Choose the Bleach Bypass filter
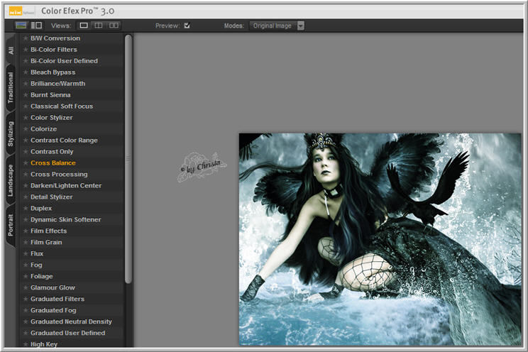Viewport: 528px width, 352px height. pos(53,72)
